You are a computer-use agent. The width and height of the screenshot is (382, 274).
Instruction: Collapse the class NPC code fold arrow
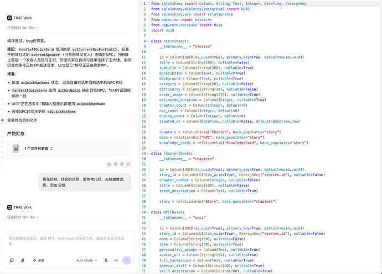pos(148,213)
